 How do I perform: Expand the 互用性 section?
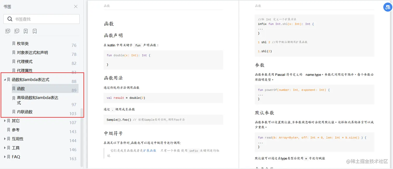click(5, 139)
